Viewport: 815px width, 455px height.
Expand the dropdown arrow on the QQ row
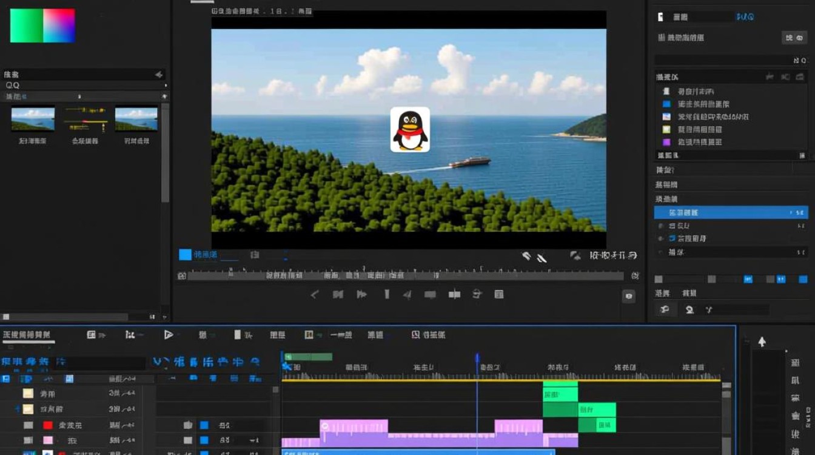point(165,86)
